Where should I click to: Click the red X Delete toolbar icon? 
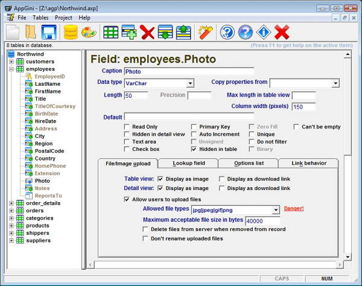coord(147,33)
